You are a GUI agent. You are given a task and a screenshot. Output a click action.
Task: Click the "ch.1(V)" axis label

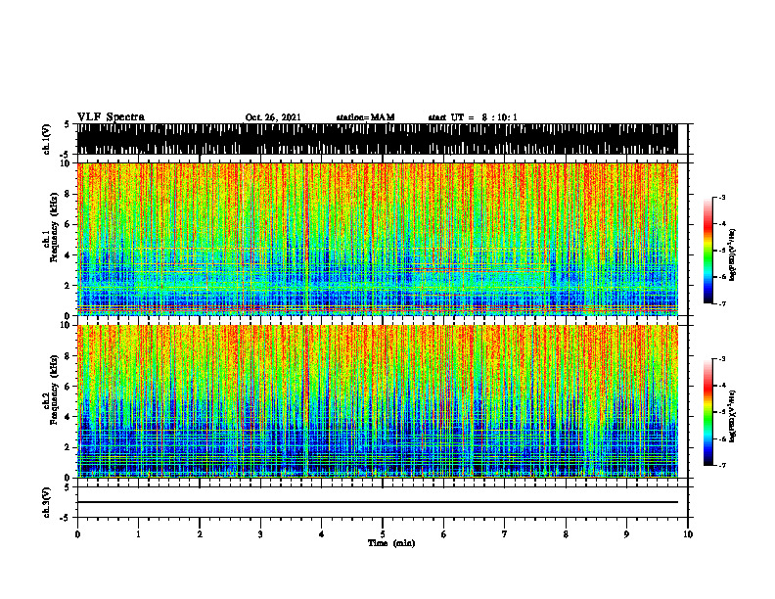pos(46,139)
